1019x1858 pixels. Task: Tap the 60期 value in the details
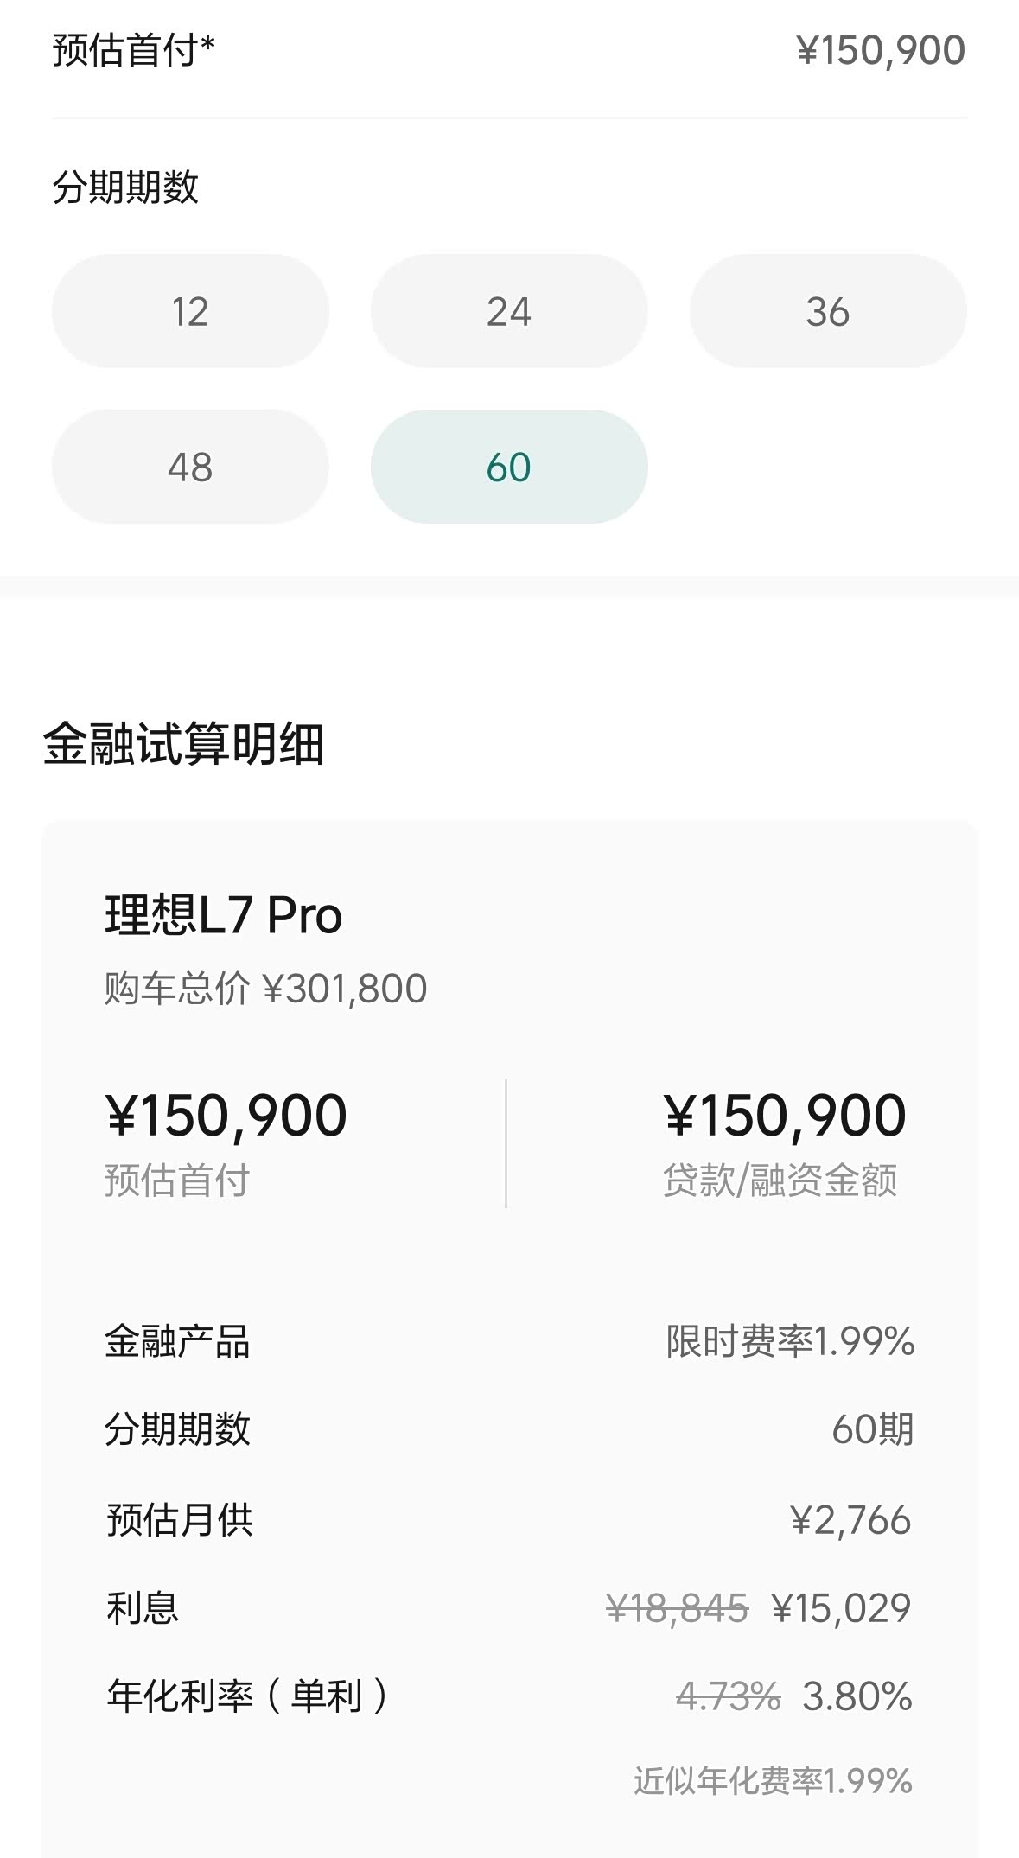872,1430
